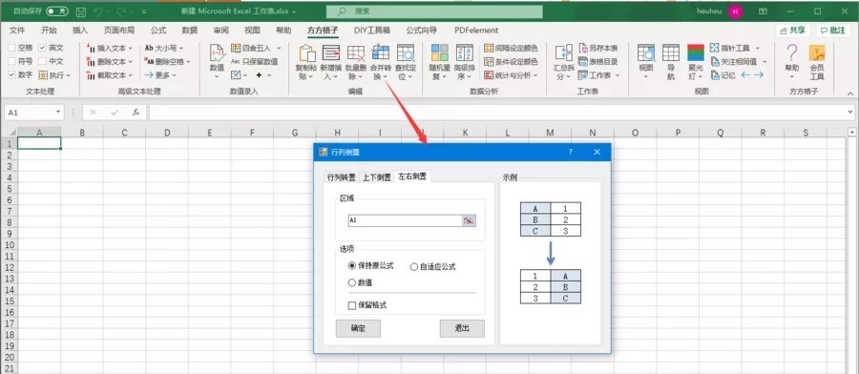Open the Name Box dropdown arrow
The image size is (859, 374).
[x=58, y=113]
